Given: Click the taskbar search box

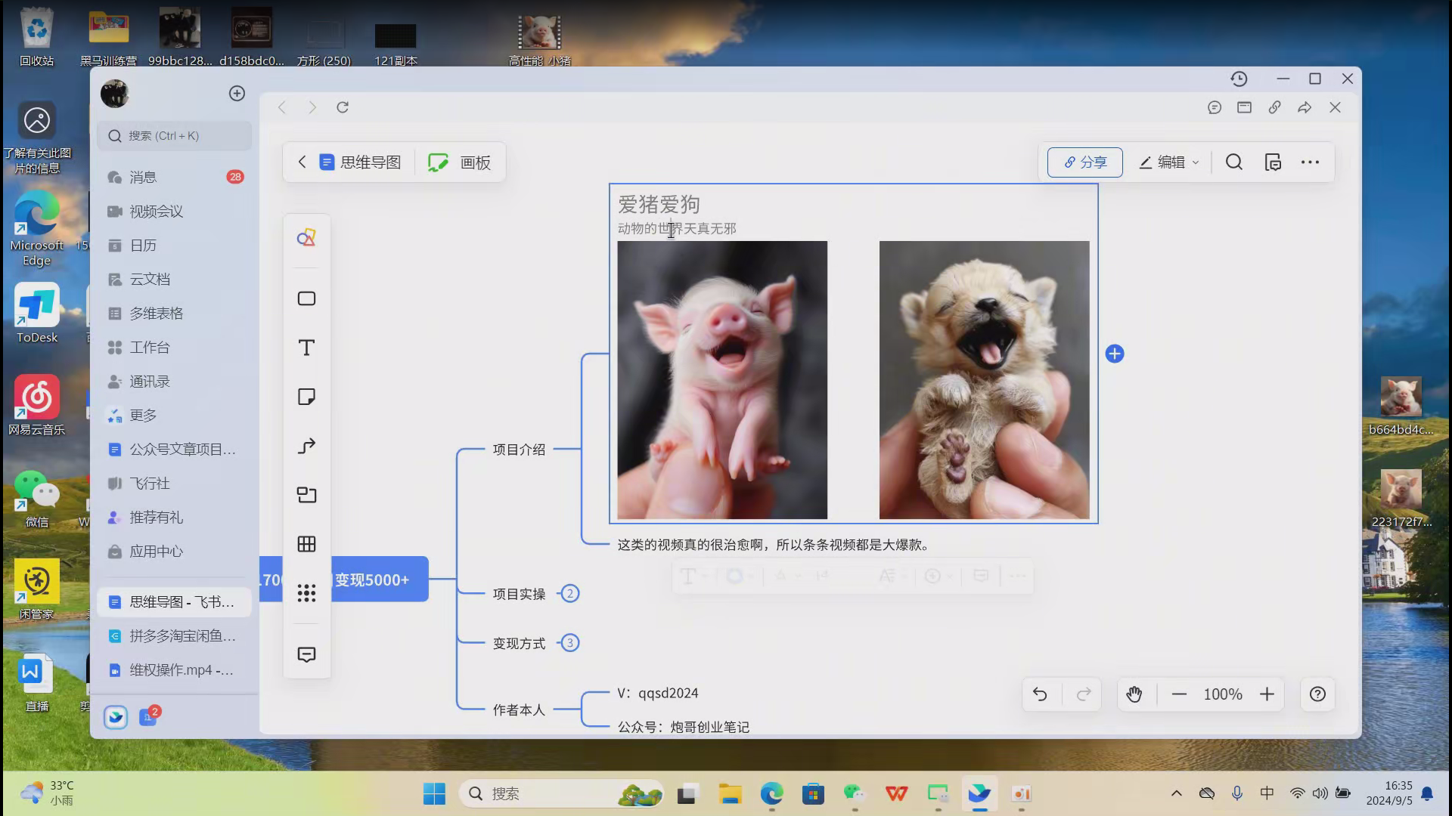Looking at the screenshot, I should pos(562,793).
